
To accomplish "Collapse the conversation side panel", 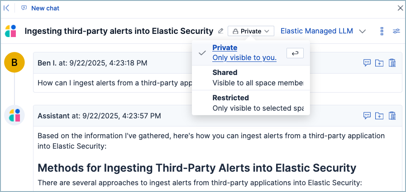I will (x=7, y=8).
